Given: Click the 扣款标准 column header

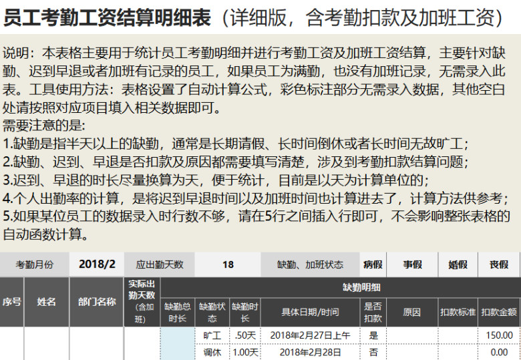Looking at the screenshot, I should tap(458, 312).
